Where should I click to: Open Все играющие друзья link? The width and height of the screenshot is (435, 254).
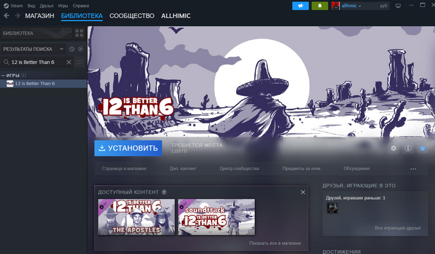(x=398, y=228)
